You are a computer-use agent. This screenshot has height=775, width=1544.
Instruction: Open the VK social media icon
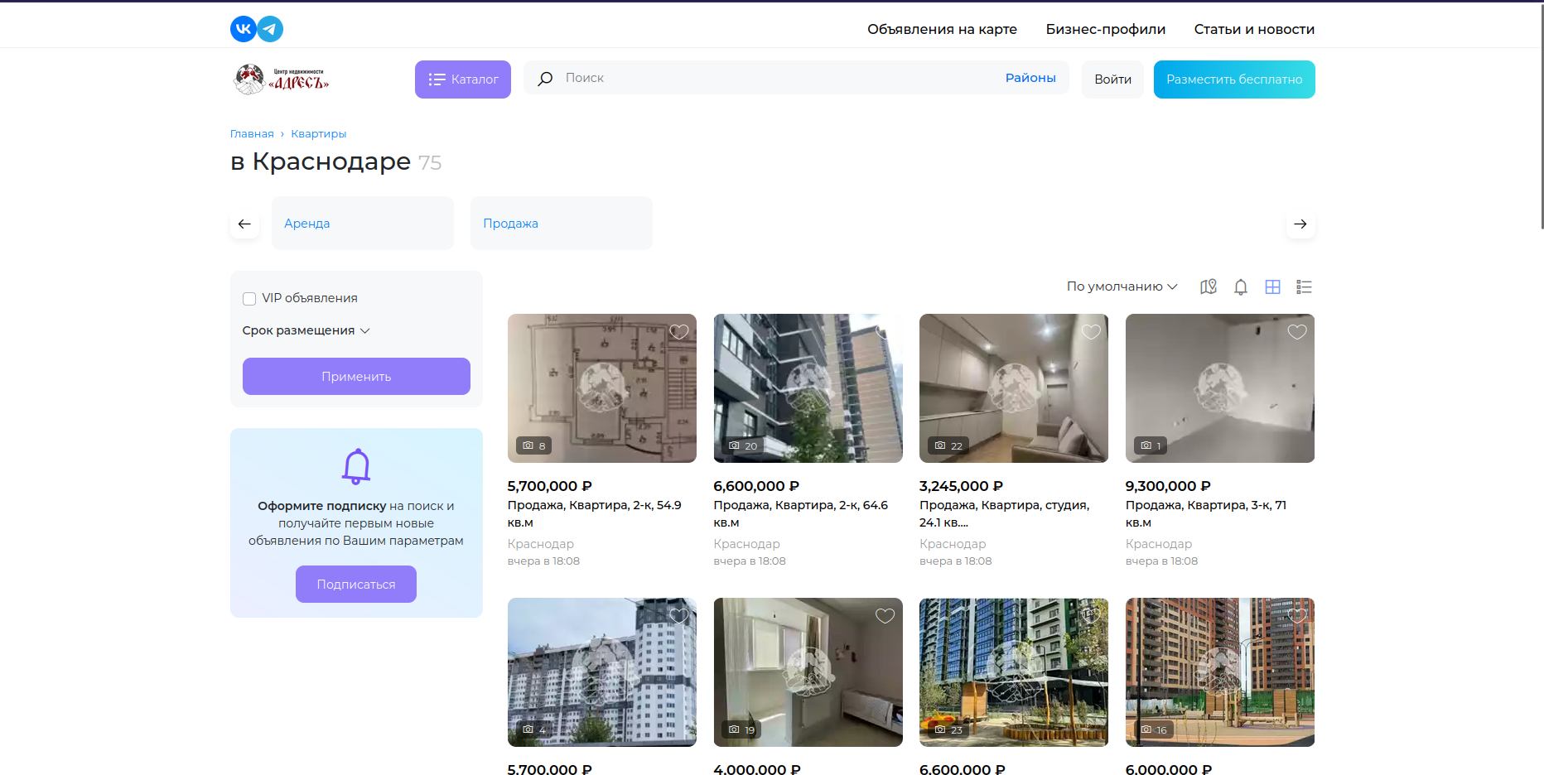pyautogui.click(x=243, y=29)
